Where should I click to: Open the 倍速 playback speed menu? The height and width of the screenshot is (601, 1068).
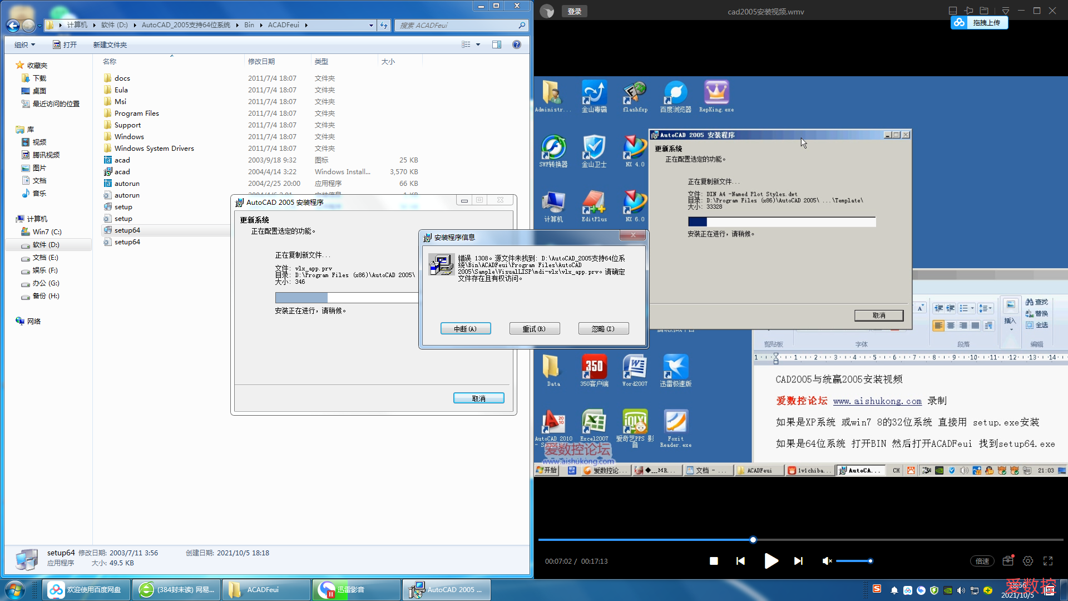coord(983,561)
